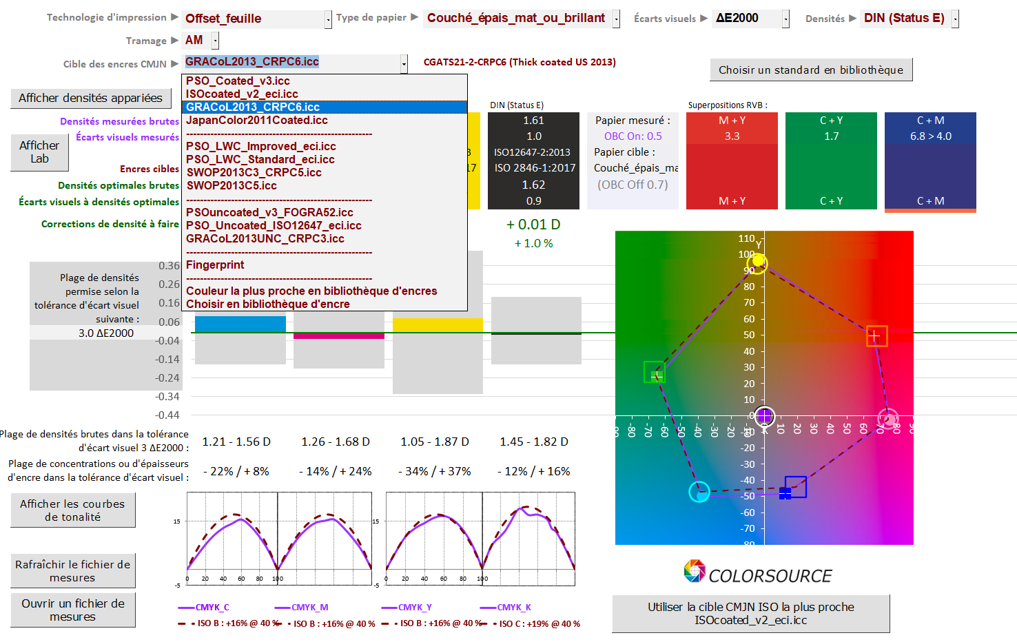
Task: Click the - 34% / + 37% concentration range
Action: point(435,472)
